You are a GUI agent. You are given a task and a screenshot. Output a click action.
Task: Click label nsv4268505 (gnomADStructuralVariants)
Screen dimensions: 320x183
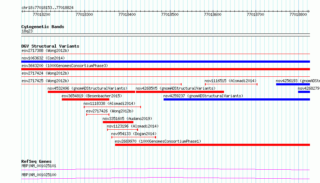tap(175, 88)
